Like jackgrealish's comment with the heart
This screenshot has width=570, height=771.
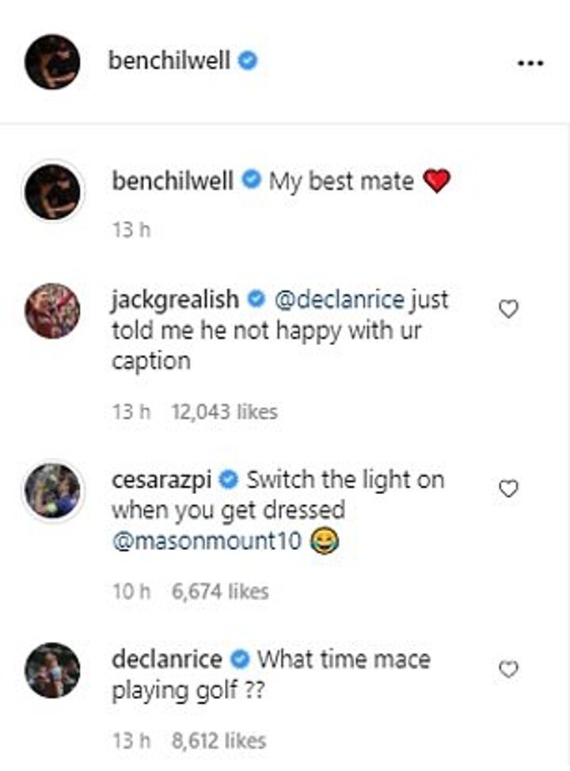508,310
